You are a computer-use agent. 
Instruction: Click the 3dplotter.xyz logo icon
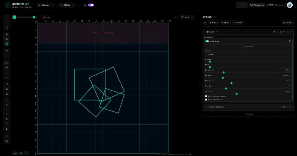7,5
